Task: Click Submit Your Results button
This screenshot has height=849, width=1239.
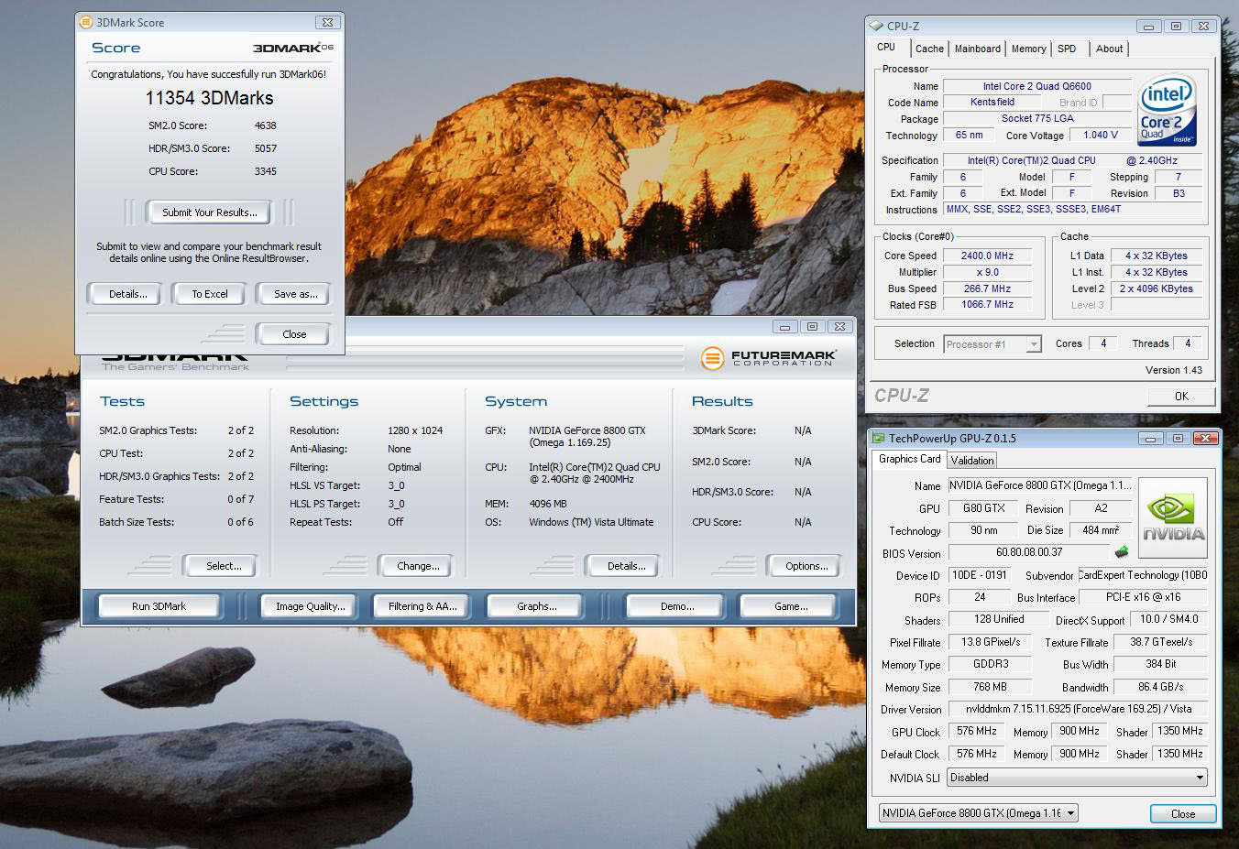Action: [209, 212]
